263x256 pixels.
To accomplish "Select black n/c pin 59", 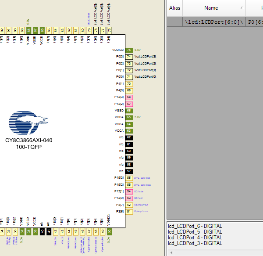I will tap(129, 158).
